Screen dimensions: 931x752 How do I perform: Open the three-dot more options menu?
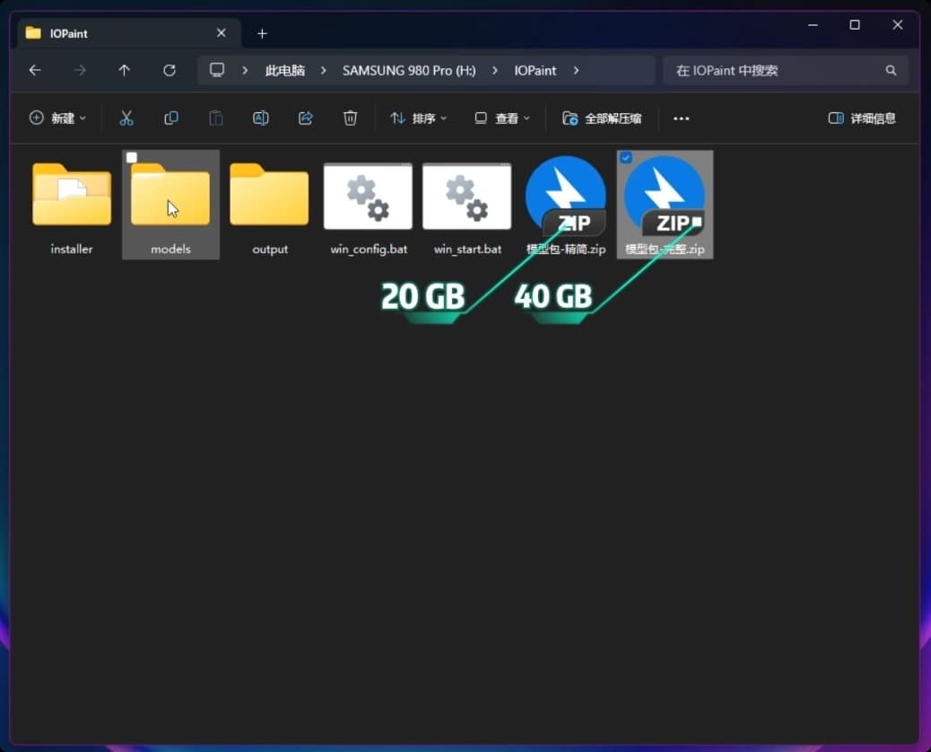(x=681, y=118)
